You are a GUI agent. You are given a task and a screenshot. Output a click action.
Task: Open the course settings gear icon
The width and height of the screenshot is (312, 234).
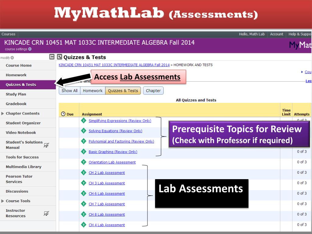point(30,49)
